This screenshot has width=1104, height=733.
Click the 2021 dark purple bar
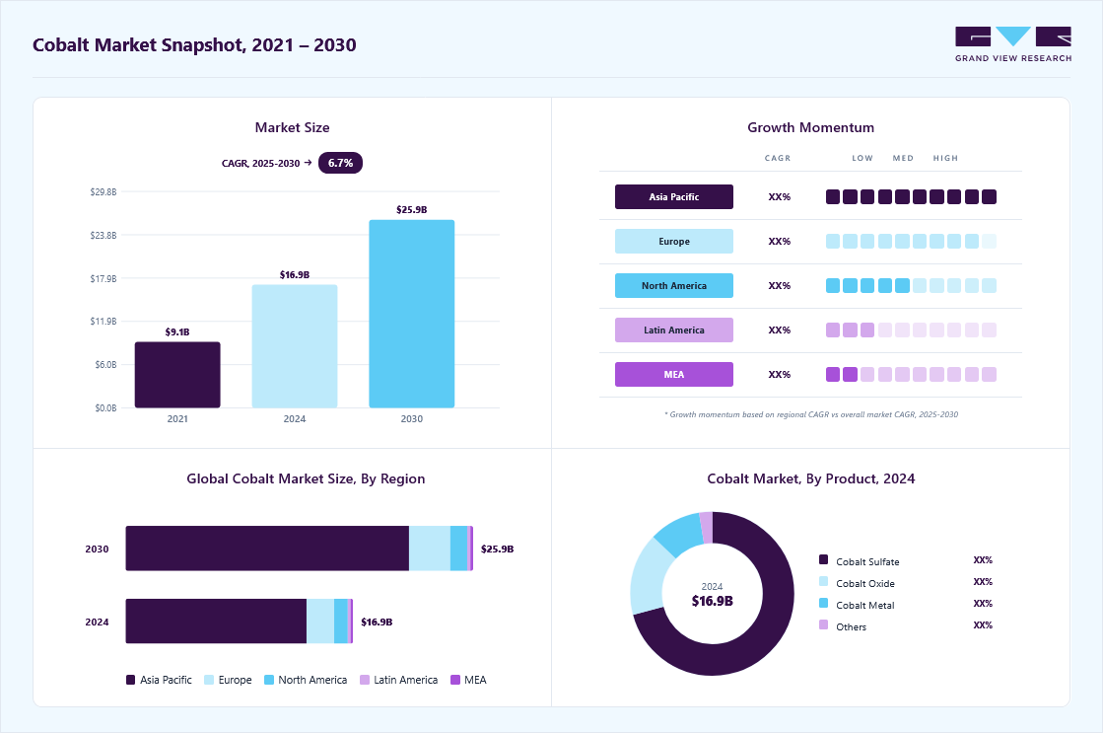pyautogui.click(x=177, y=375)
